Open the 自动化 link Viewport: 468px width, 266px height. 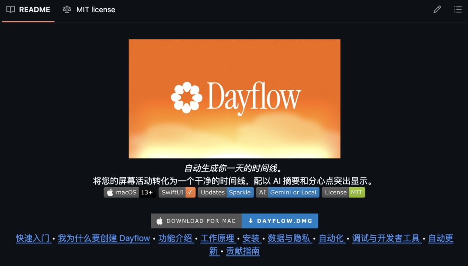click(332, 238)
